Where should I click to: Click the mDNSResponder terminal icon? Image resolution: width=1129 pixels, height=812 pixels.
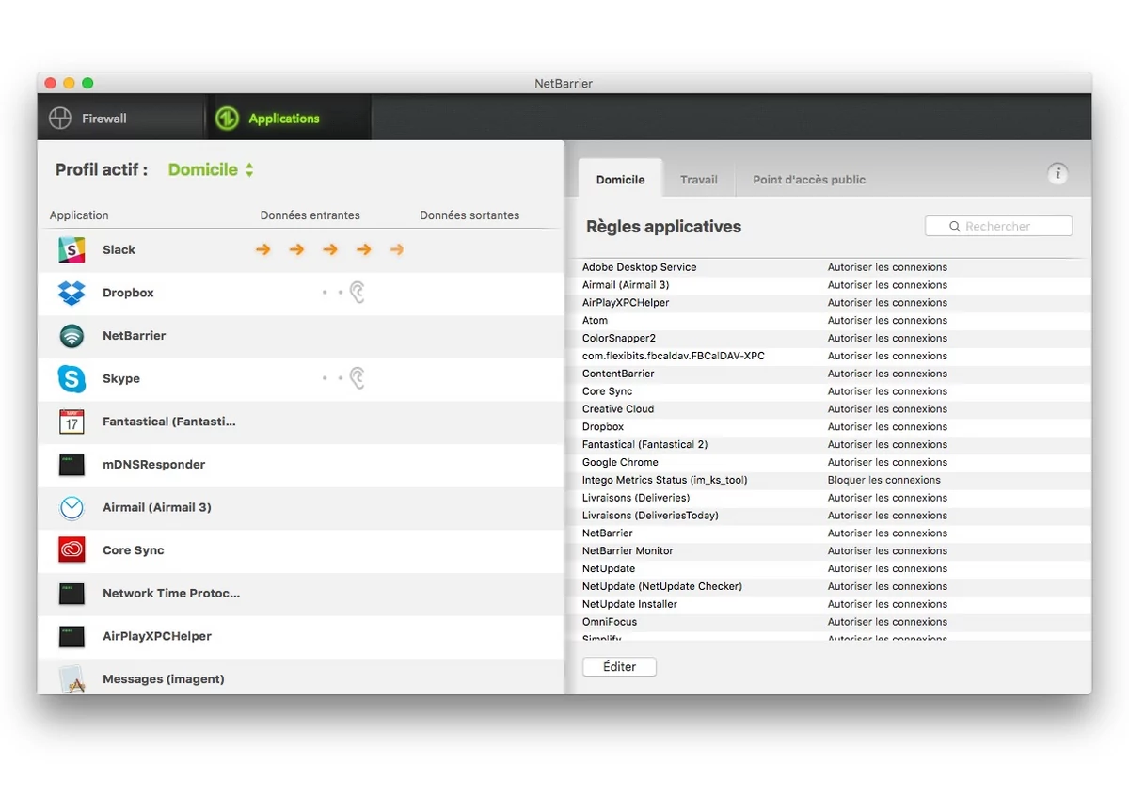tap(72, 465)
